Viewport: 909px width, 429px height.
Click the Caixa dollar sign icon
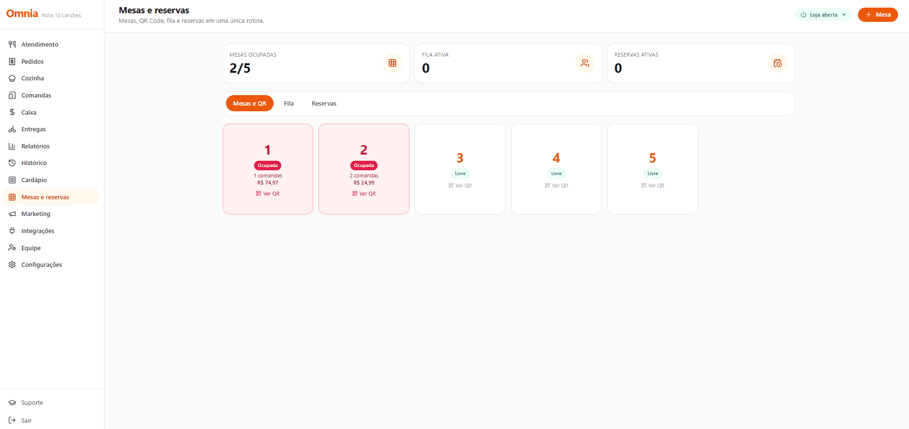(12, 112)
